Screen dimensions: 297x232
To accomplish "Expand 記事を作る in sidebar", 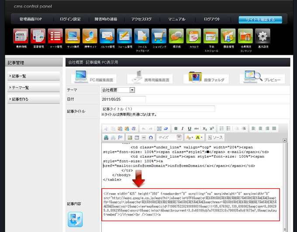I will 34,99.
